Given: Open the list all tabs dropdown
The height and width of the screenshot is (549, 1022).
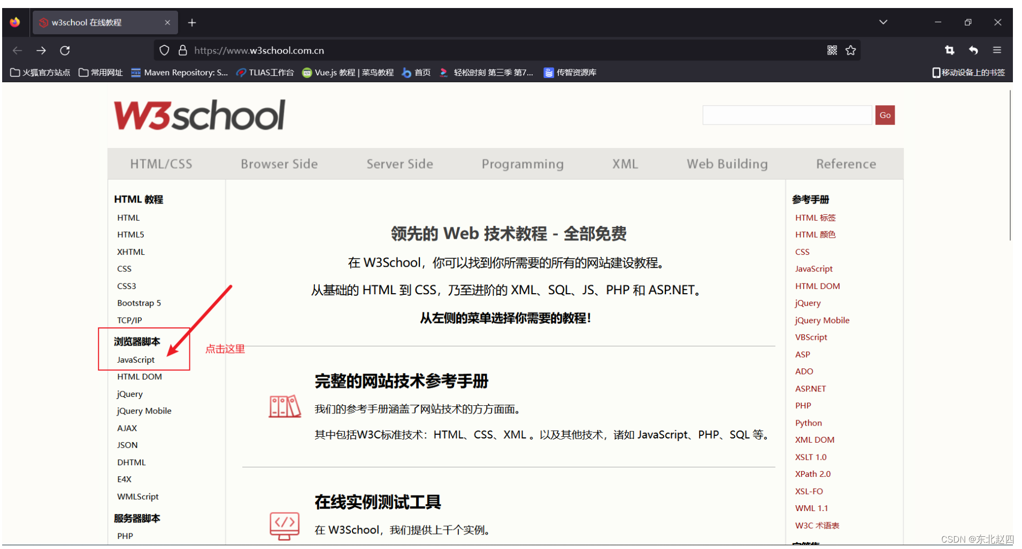Looking at the screenshot, I should 883,22.
